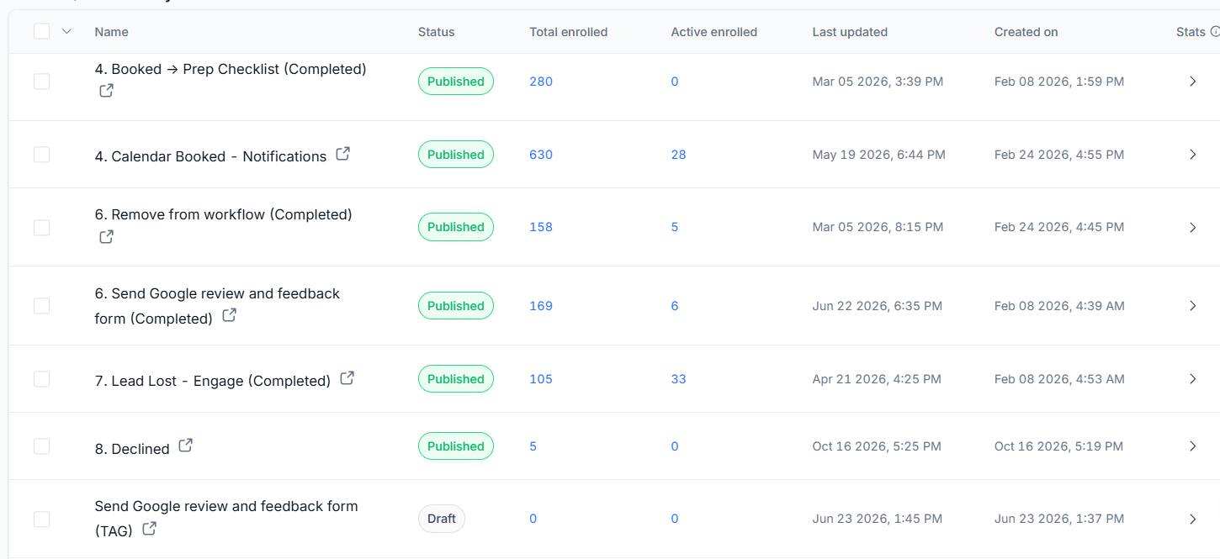Open external link icon for Booked → Prep Checklist

point(106,91)
